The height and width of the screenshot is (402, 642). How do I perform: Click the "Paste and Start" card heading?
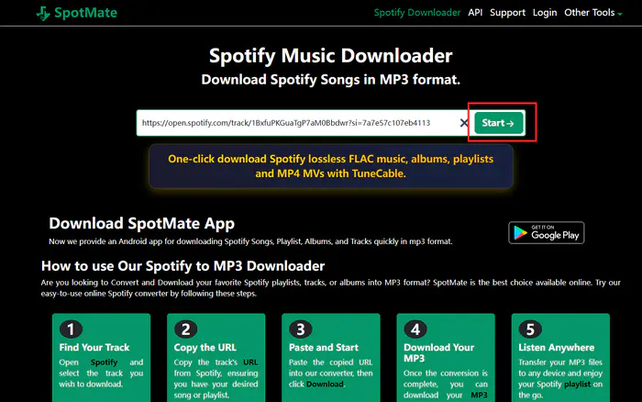coord(324,348)
